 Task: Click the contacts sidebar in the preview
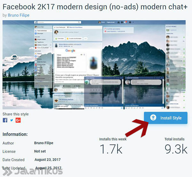[175, 67]
